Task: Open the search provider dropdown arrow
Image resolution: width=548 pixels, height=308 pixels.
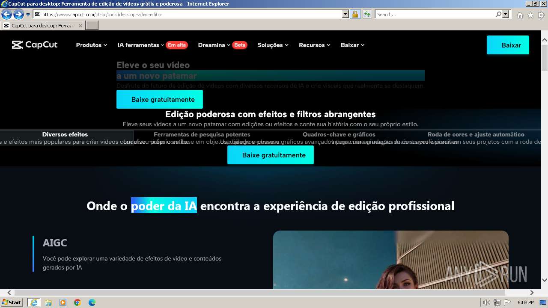Action: [506, 15]
